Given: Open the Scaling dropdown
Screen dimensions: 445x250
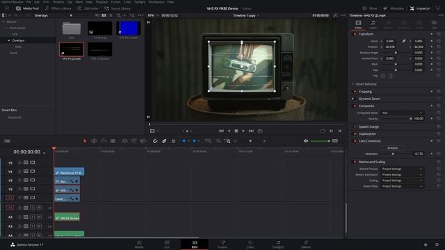Looking at the screenshot, I should 402,181.
